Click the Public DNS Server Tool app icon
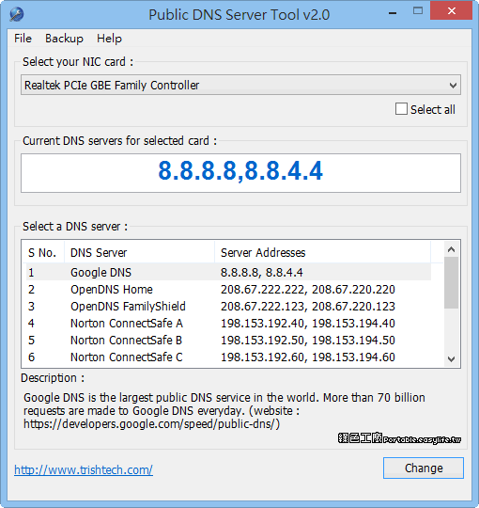The image size is (479, 508). (x=16, y=14)
